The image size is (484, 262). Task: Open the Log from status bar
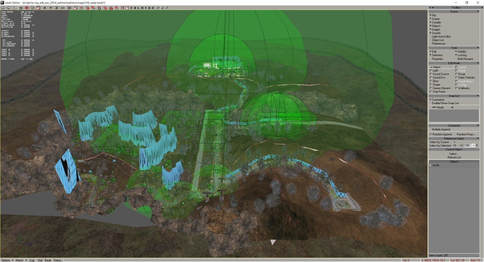pyautogui.click(x=32, y=260)
